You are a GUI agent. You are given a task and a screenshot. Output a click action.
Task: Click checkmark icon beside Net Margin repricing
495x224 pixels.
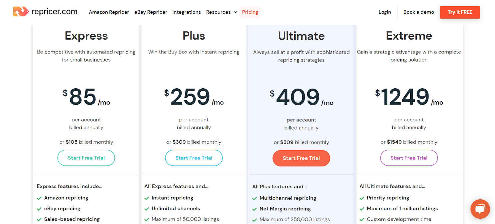255,209
